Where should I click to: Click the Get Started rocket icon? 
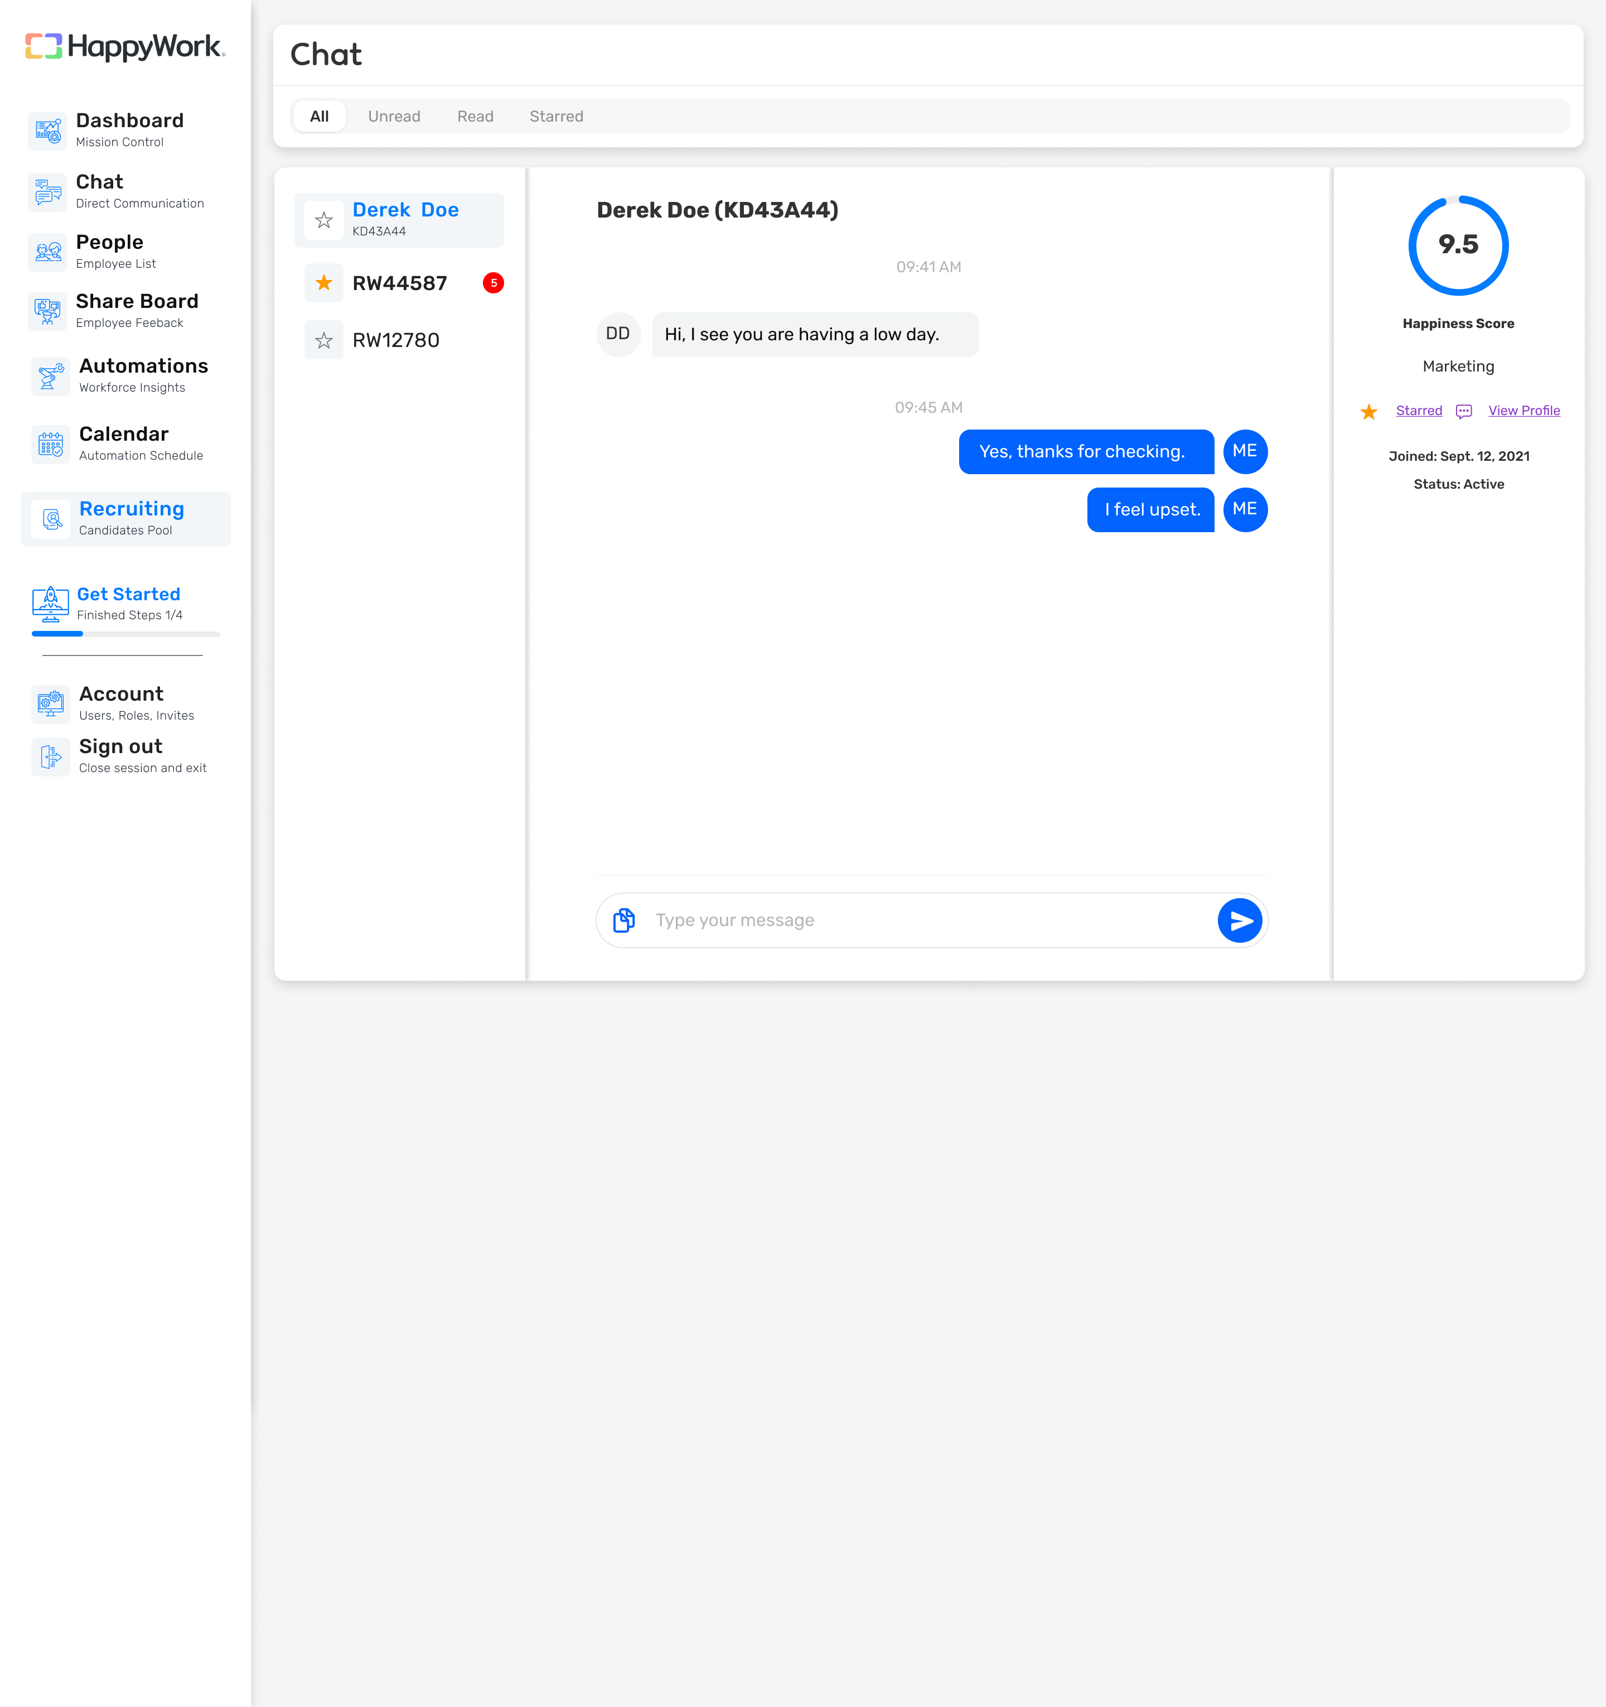(x=51, y=604)
